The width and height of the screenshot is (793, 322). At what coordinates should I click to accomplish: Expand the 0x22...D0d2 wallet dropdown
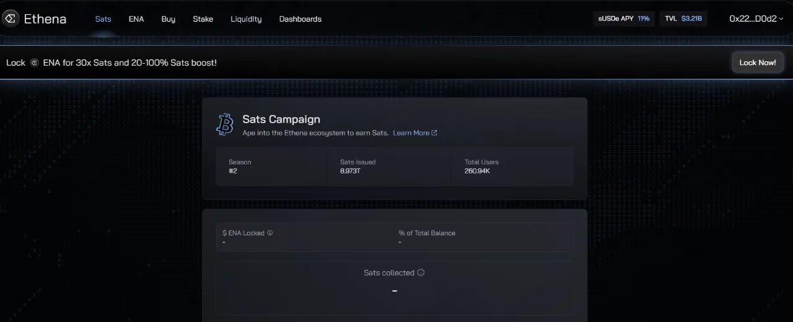point(756,19)
